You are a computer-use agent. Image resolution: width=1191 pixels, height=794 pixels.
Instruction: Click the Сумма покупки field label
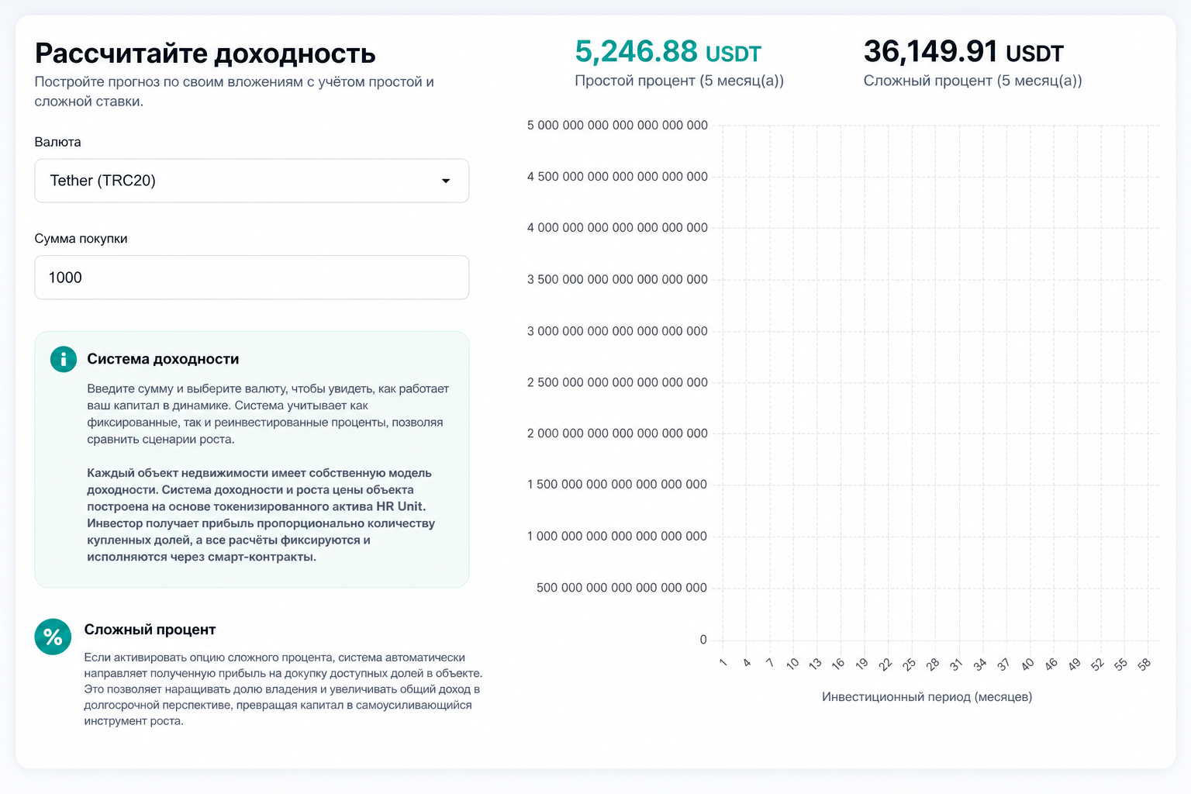click(x=81, y=239)
